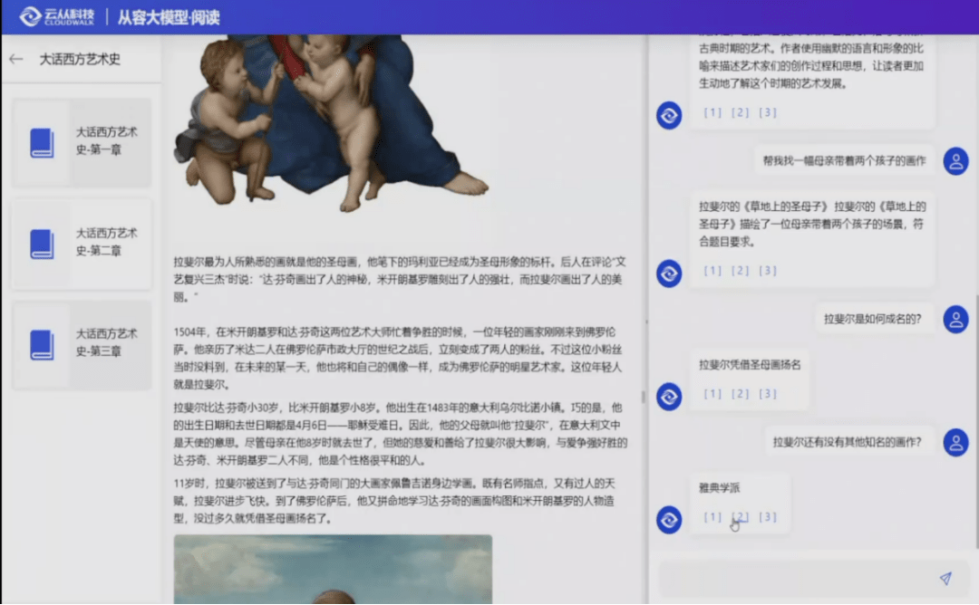Click the user avatar next to 拉斐尔是如何成名的 question

coord(955,319)
